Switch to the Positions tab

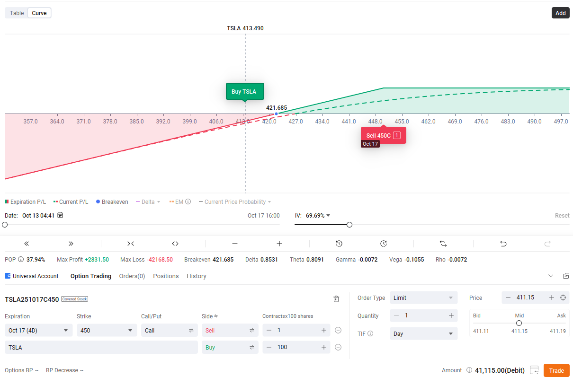pyautogui.click(x=166, y=276)
